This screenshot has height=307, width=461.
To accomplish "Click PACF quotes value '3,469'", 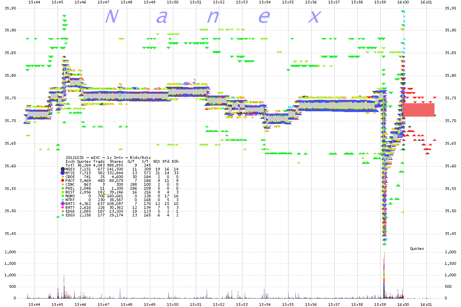I will coord(85,180).
